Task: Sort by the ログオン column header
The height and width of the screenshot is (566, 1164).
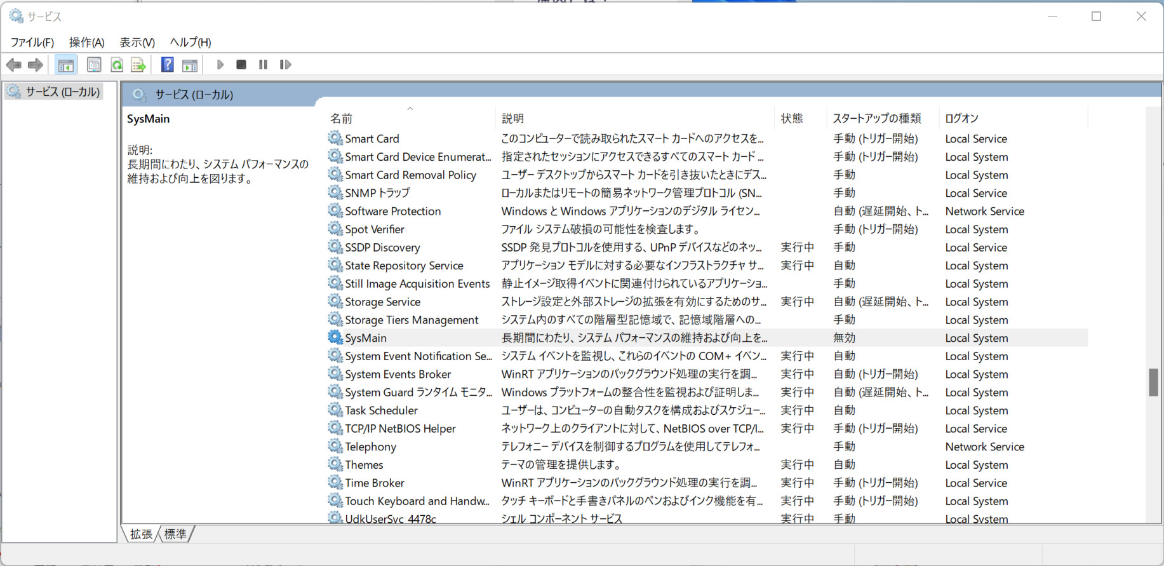Action: click(1014, 118)
